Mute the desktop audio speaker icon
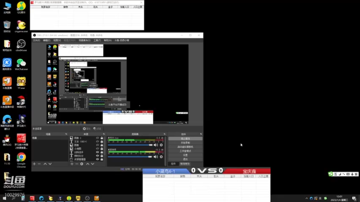The width and height of the screenshot is (360, 202). [156, 157]
